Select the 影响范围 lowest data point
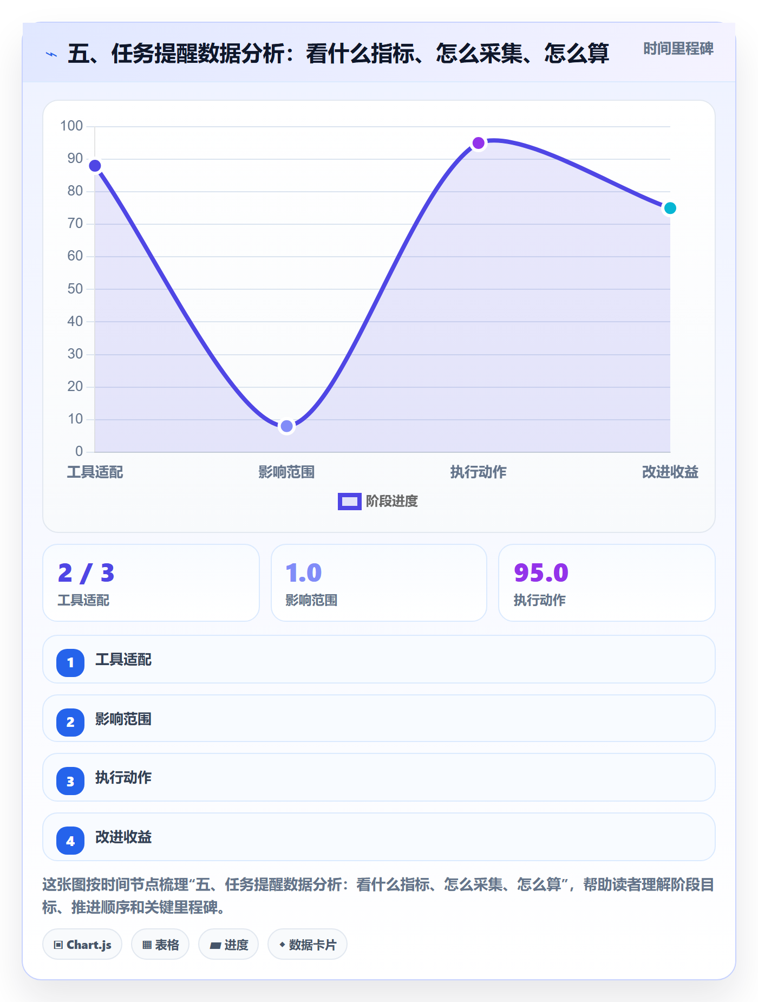 pyautogui.click(x=286, y=426)
